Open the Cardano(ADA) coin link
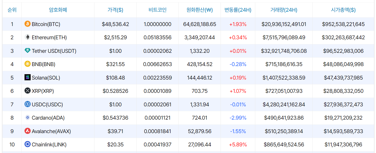 click(48, 118)
